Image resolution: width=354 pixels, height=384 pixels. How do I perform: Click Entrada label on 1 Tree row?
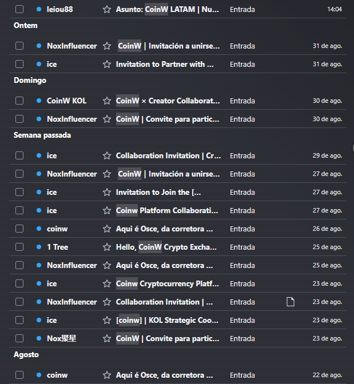[242, 247]
